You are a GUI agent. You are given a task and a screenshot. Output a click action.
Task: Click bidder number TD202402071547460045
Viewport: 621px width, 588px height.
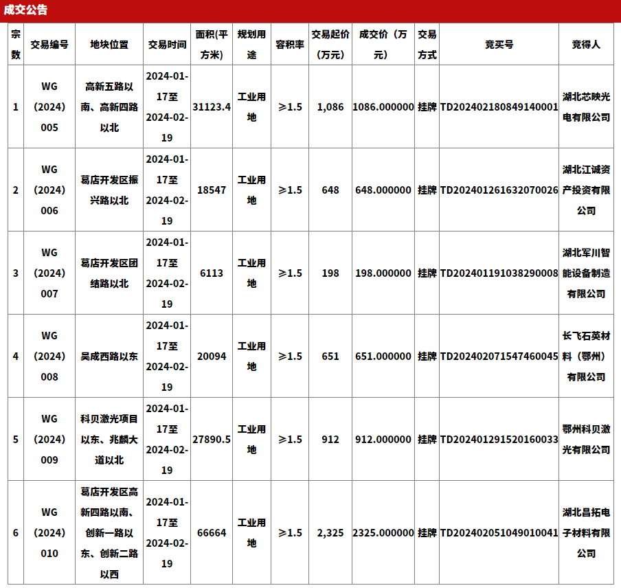point(499,357)
